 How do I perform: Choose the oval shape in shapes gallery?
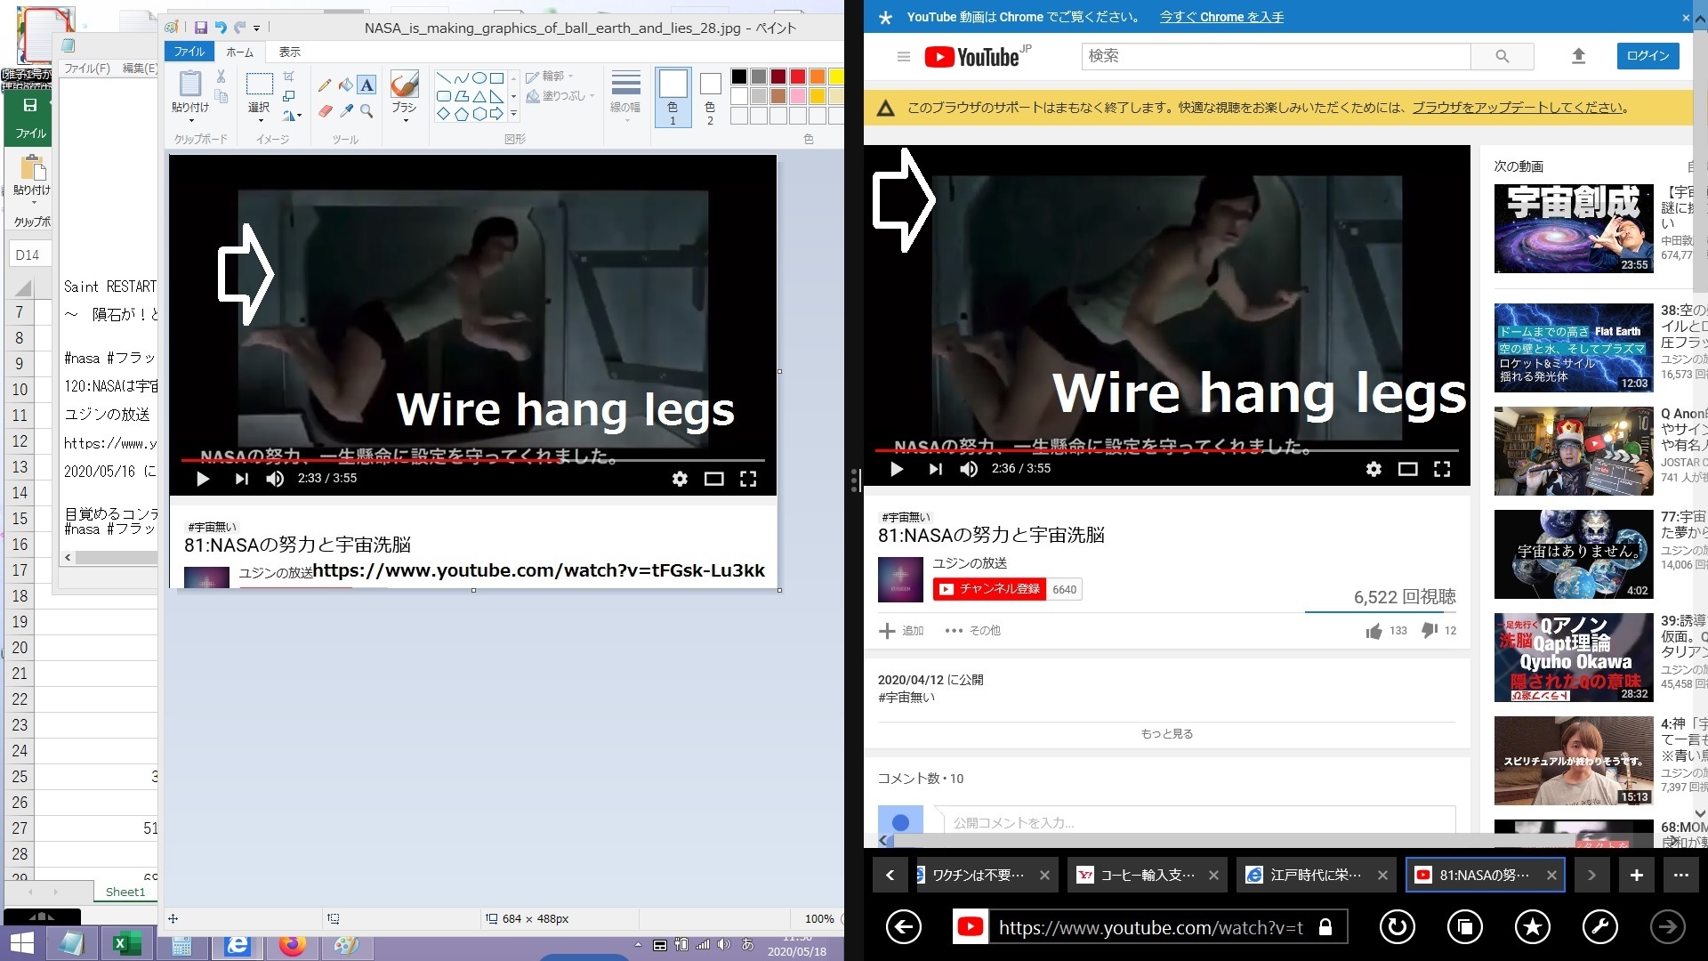479,78
